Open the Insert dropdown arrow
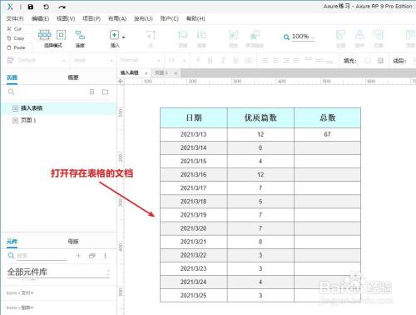Viewport: 416px width, 315px height. (x=124, y=37)
